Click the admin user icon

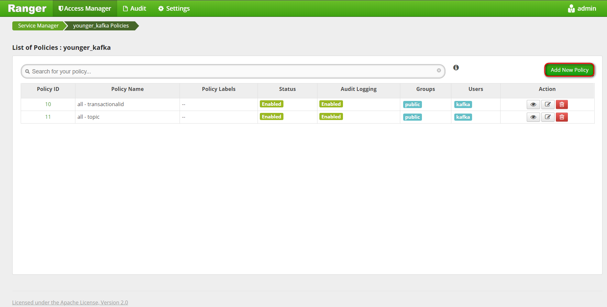coord(571,8)
